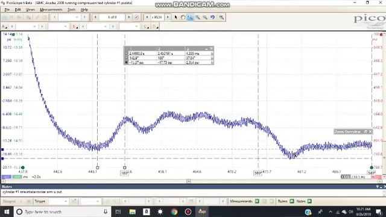386x217 pixels.
Task: Select the 180° phase ruler label
Action: [x=125, y=173]
